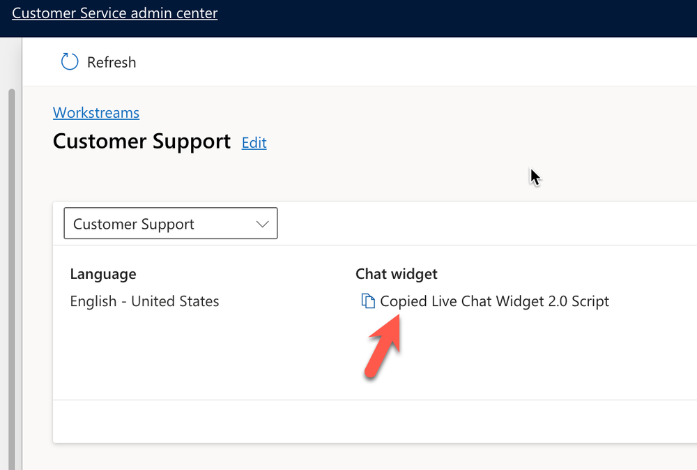Click the Language field label
The height and width of the screenshot is (470, 697).
tap(103, 274)
